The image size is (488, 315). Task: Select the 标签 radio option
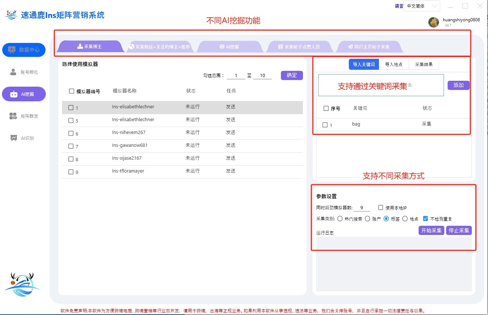coord(386,218)
